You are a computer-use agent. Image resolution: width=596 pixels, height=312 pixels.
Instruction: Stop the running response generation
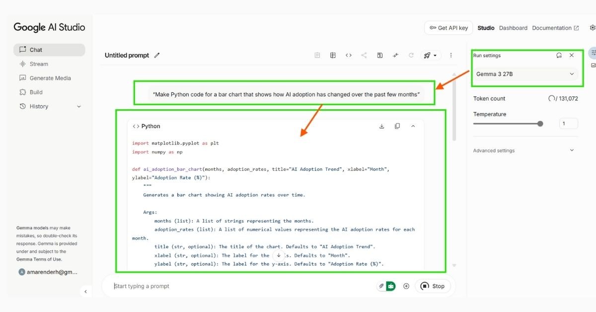[x=433, y=286]
